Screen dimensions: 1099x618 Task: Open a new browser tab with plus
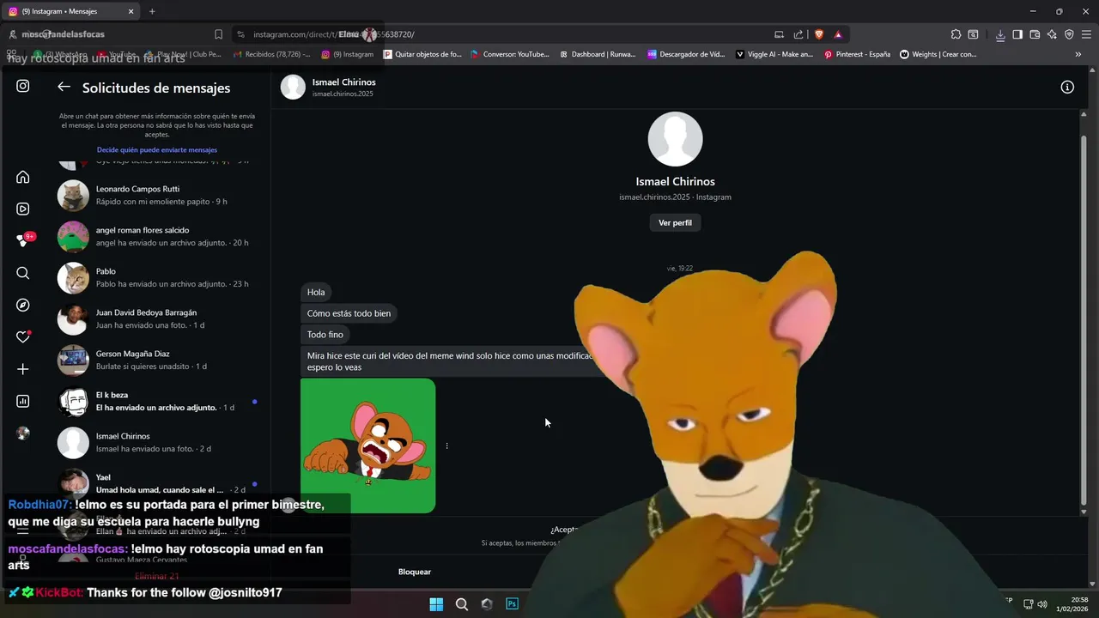point(152,11)
